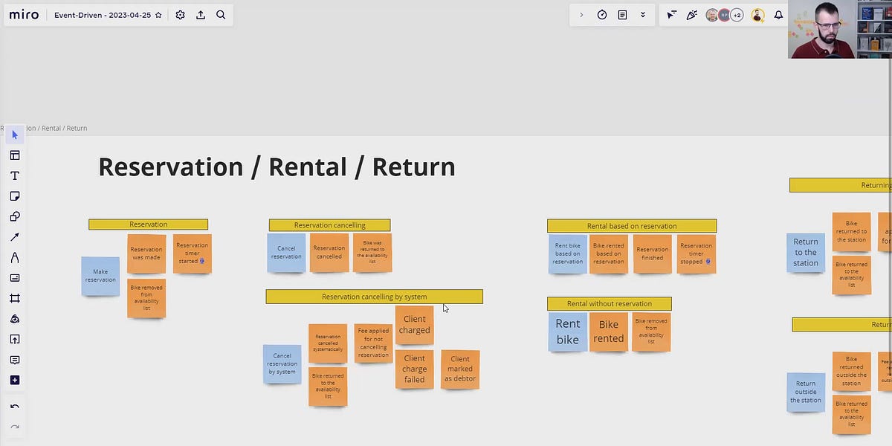The width and height of the screenshot is (892, 446).
Task: Toggle the board favorite star
Action: click(158, 14)
